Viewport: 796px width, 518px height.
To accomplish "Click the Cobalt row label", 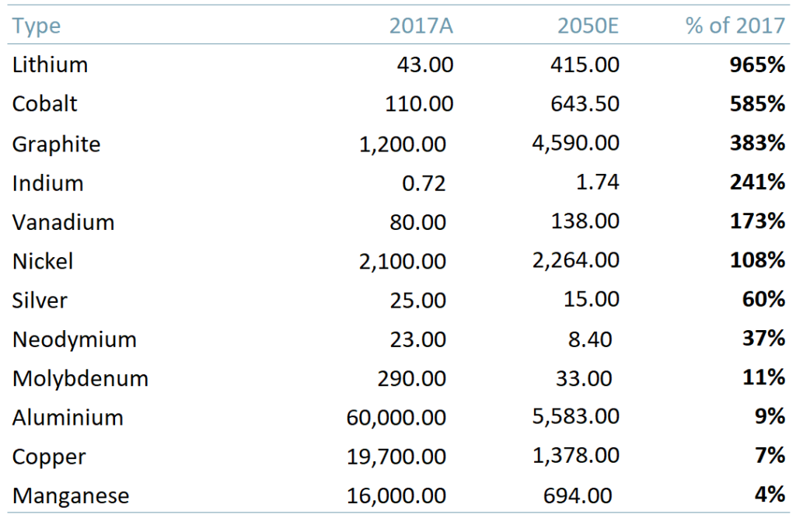I will (x=45, y=104).
